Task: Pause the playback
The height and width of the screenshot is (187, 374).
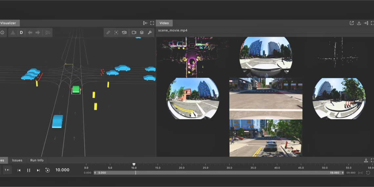Action: 29,170
